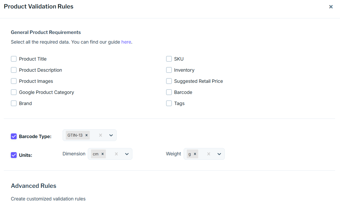Screen dimensions: 340x201
Task: Enable the Tags requirement checkbox
Action: coord(169,103)
